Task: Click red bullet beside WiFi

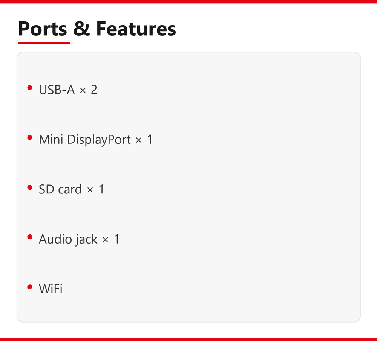Action: (30, 287)
